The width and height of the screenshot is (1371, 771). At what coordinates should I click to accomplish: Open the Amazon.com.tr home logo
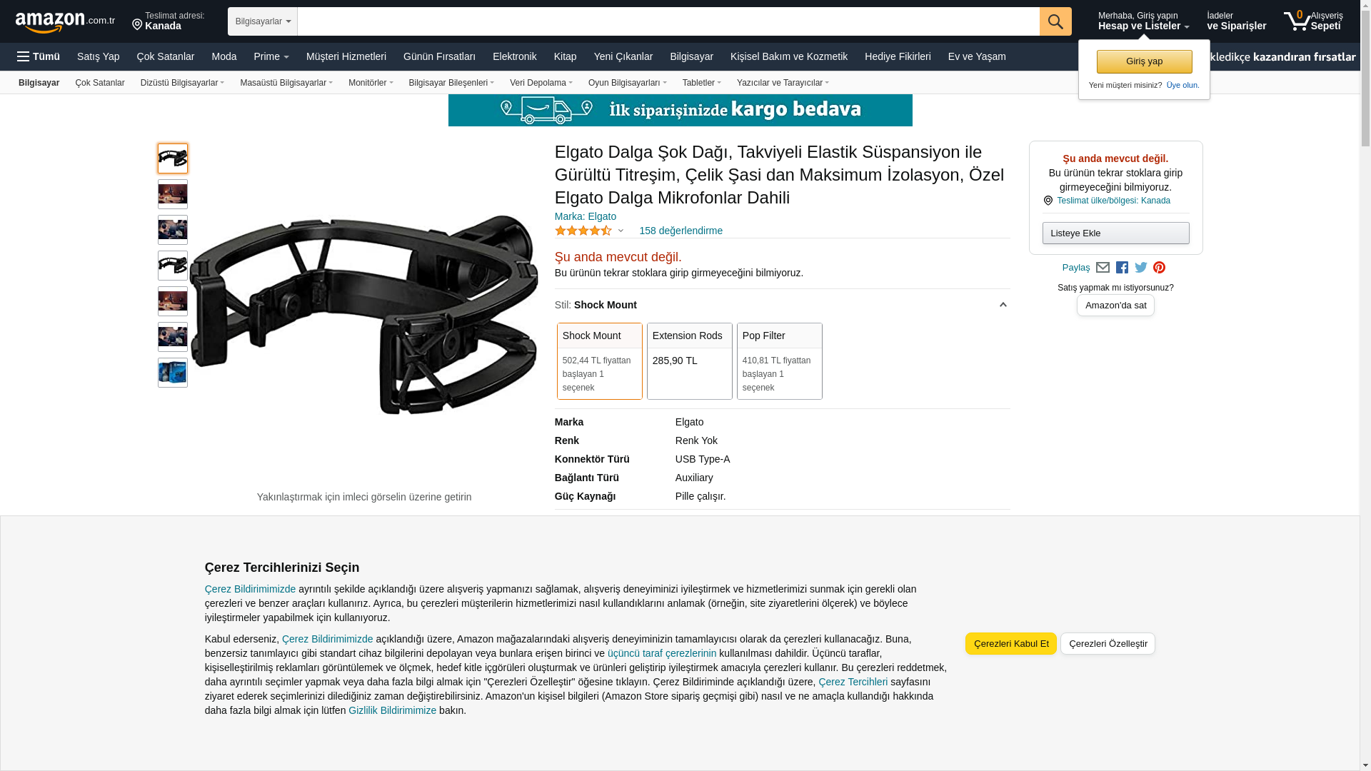tap(65, 22)
